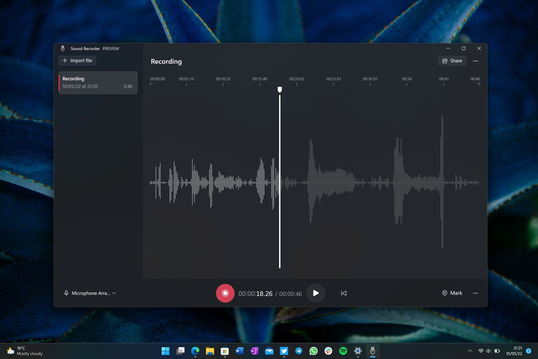This screenshot has height=359, width=538.
Task: Launch WhatsApp from the taskbar
Action: pos(313,351)
